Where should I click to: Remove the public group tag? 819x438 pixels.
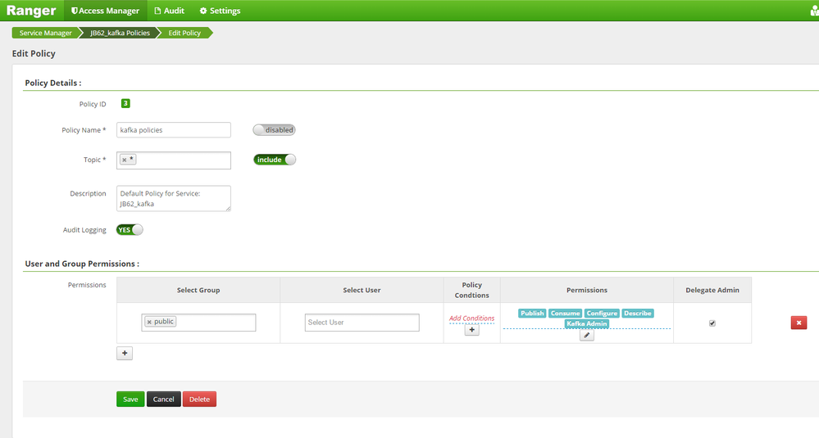(149, 323)
